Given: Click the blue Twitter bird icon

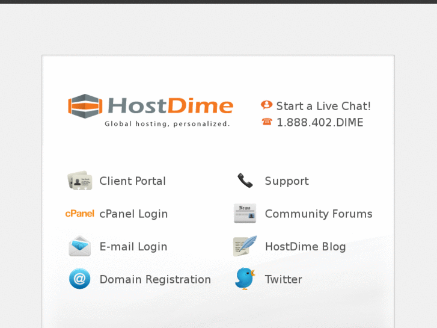Looking at the screenshot, I should (245, 279).
